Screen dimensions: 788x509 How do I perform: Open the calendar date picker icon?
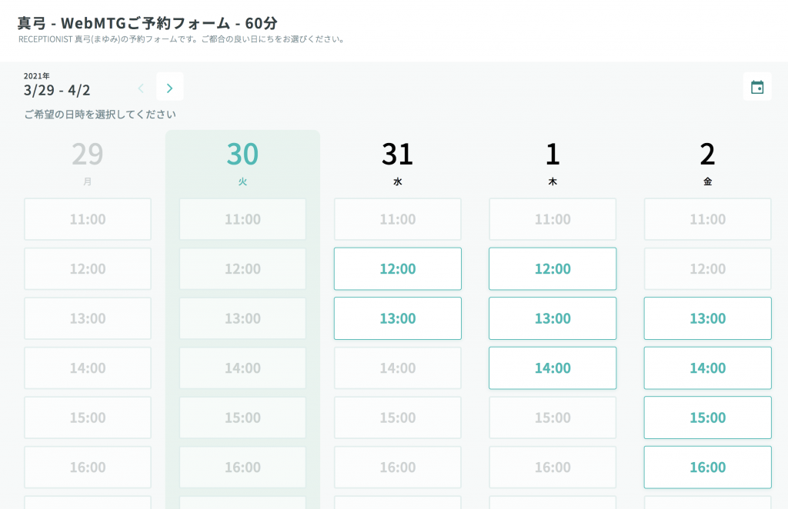[757, 88]
